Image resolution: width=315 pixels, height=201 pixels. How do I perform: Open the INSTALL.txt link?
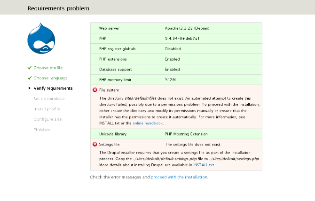coord(204,165)
